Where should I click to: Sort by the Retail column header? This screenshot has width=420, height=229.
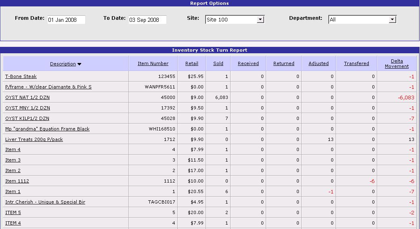[192, 64]
